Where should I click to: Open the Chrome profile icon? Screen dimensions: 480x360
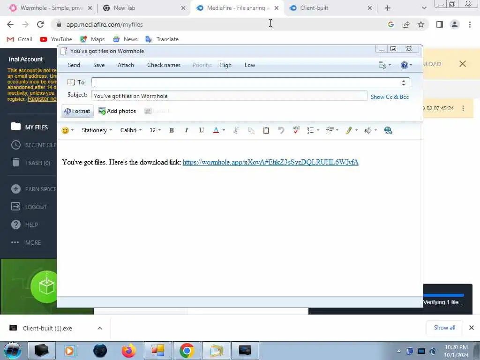coord(455,24)
